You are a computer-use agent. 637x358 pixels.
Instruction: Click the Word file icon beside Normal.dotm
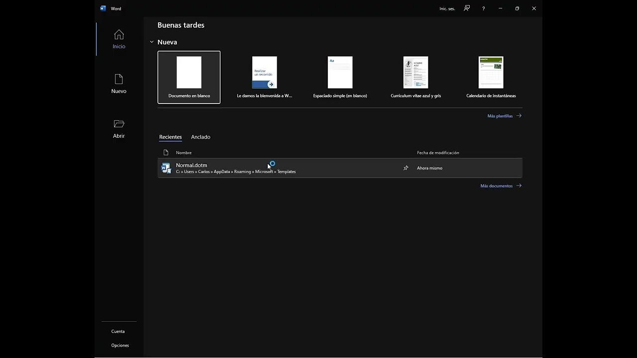pos(166,168)
